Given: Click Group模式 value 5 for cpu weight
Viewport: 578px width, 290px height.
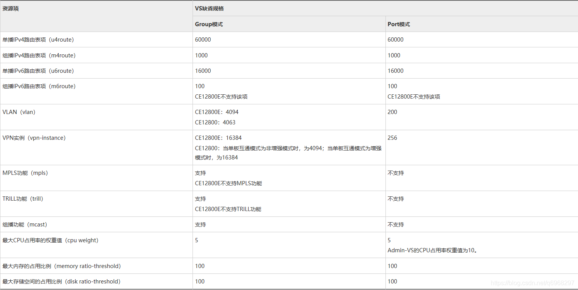Looking at the screenshot, I should point(196,240).
